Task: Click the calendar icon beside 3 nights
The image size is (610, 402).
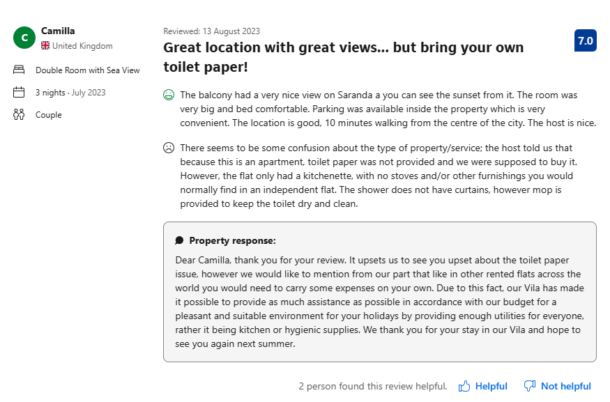Action: tap(19, 92)
